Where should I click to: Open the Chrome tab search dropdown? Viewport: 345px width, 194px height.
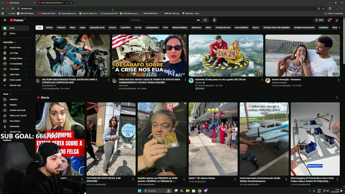[3, 3]
